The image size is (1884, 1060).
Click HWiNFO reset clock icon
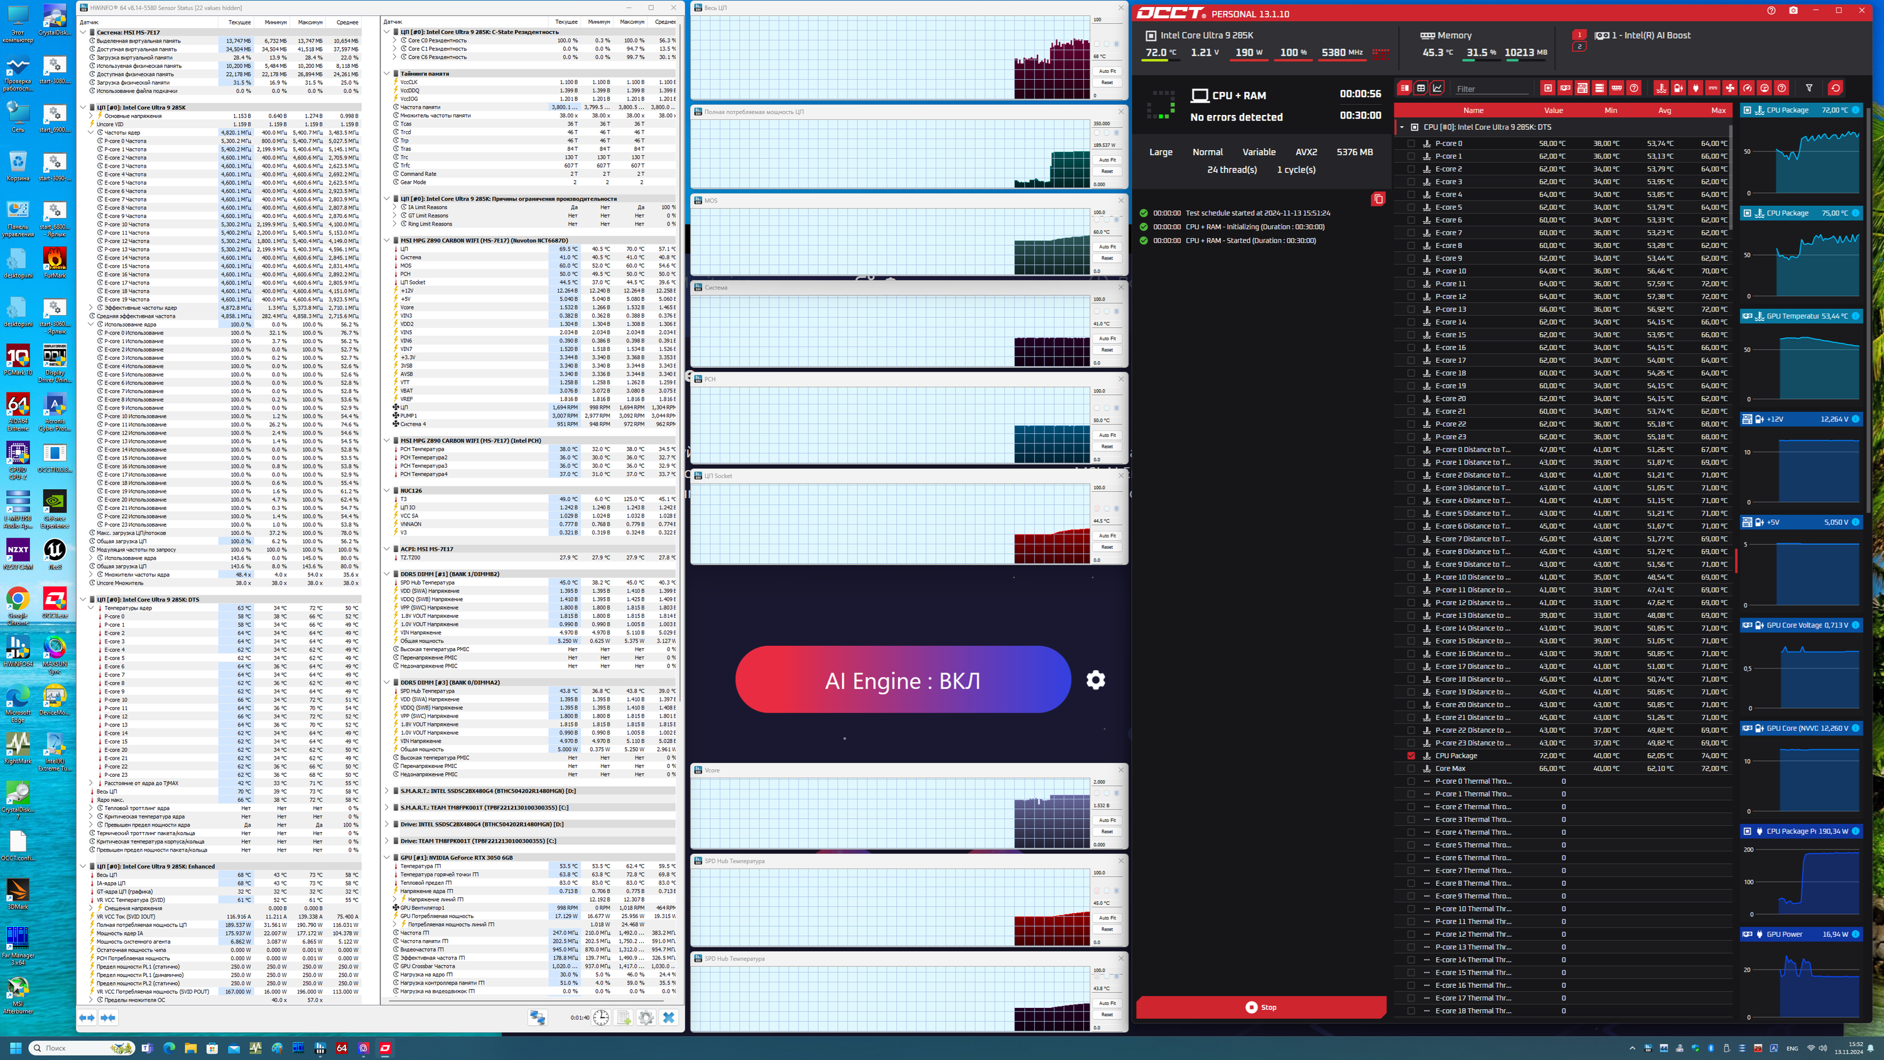(600, 1017)
